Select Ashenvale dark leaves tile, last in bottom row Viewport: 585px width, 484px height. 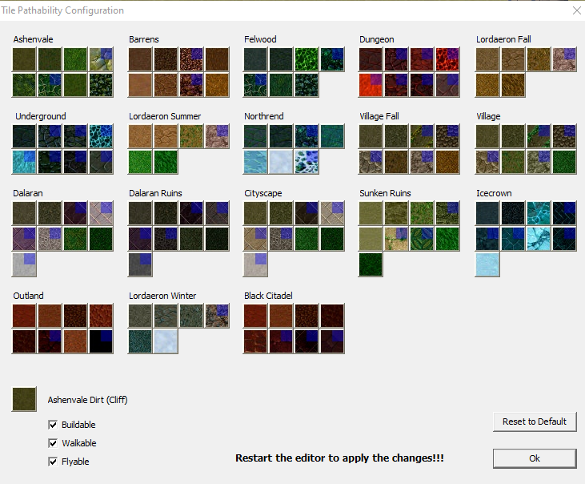(101, 85)
